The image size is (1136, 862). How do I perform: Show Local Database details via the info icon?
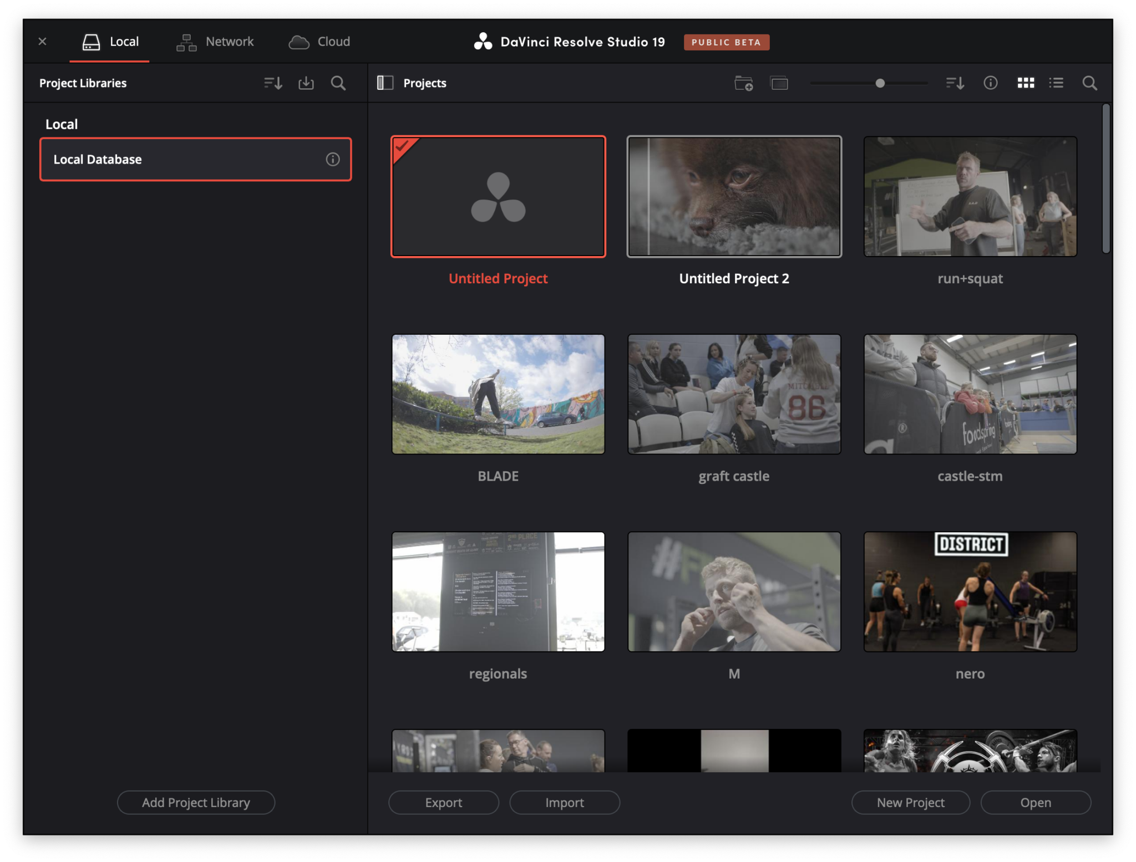332,160
